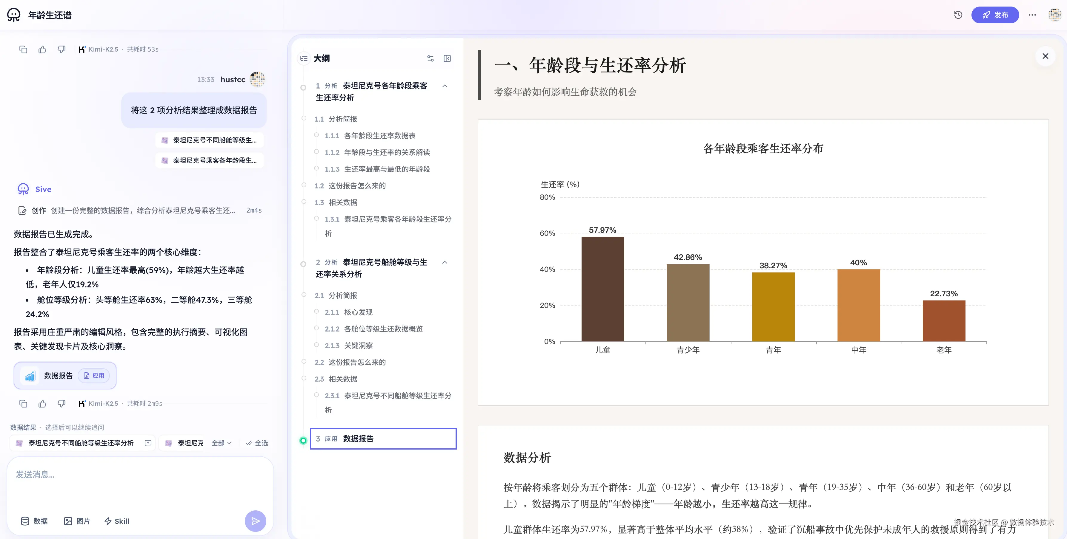Image resolution: width=1067 pixels, height=539 pixels.
Task: Select outline item 2.1 分析简报
Action: click(x=336, y=295)
